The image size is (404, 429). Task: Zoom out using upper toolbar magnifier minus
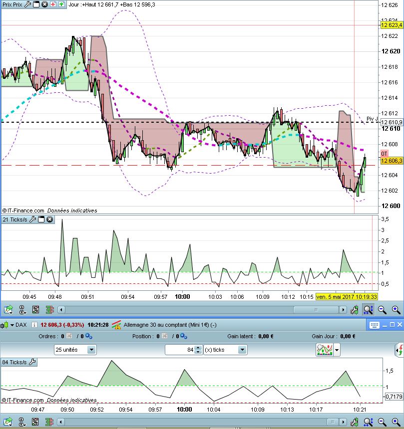(x=382, y=309)
